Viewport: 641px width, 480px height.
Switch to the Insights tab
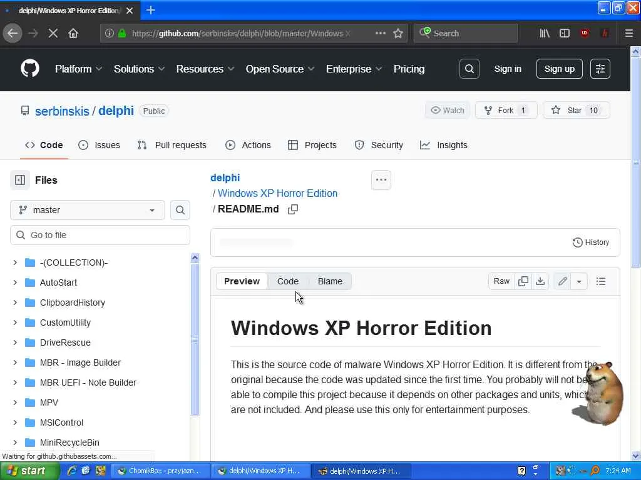click(444, 145)
